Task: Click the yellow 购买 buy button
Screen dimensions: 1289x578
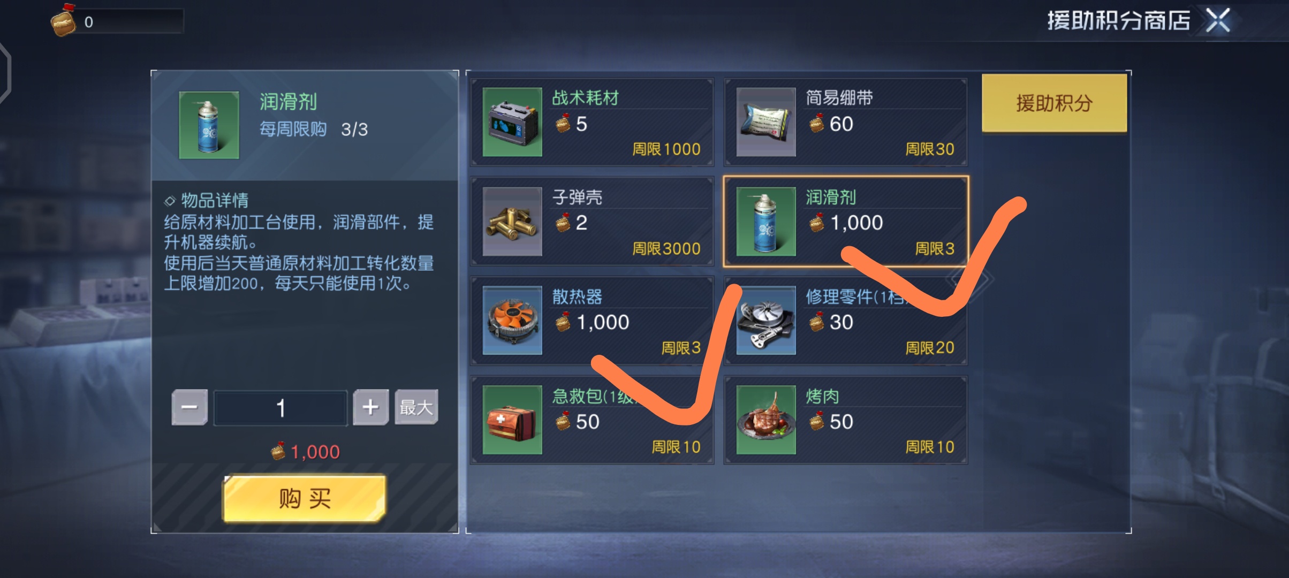Action: pos(304,499)
